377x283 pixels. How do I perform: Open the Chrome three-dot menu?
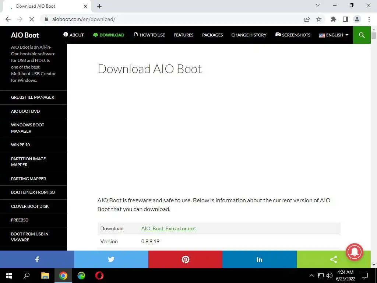tap(369, 19)
